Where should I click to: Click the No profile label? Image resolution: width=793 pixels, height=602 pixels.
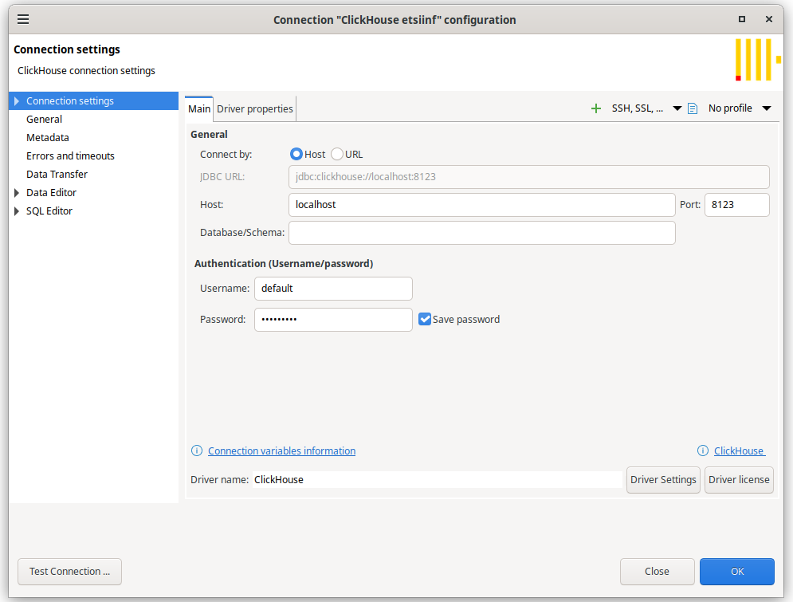730,108
